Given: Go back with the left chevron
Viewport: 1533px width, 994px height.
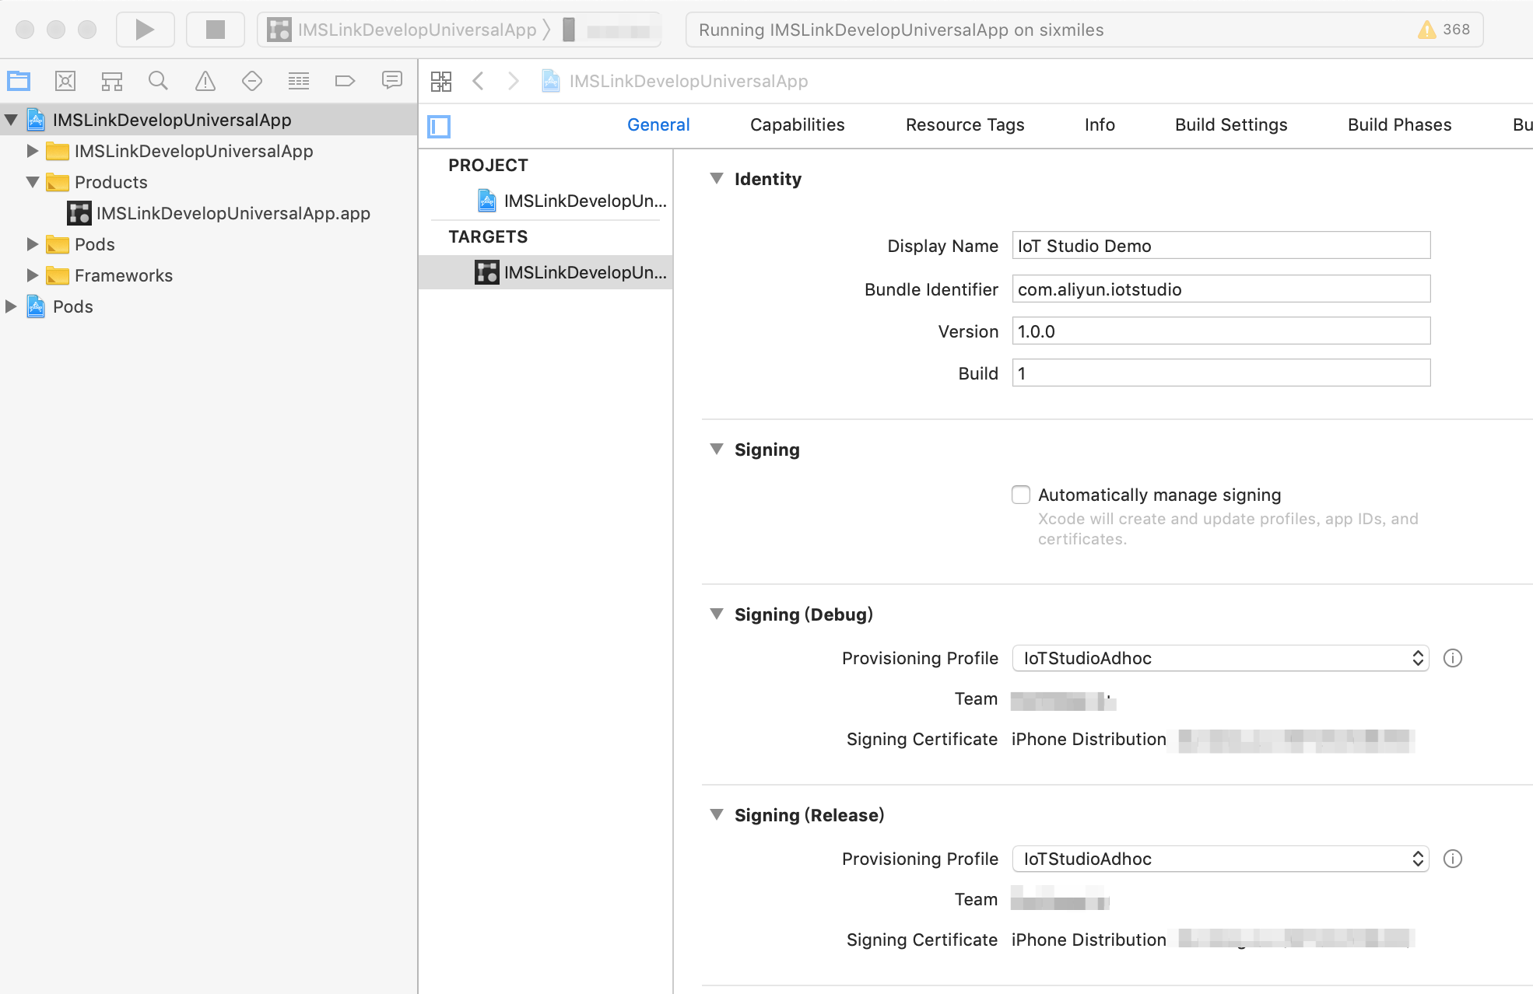Looking at the screenshot, I should point(479,81).
